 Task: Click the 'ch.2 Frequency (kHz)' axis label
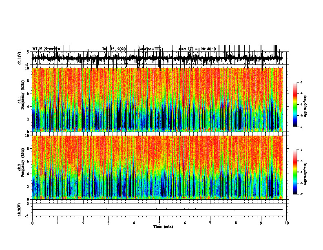point(21,163)
